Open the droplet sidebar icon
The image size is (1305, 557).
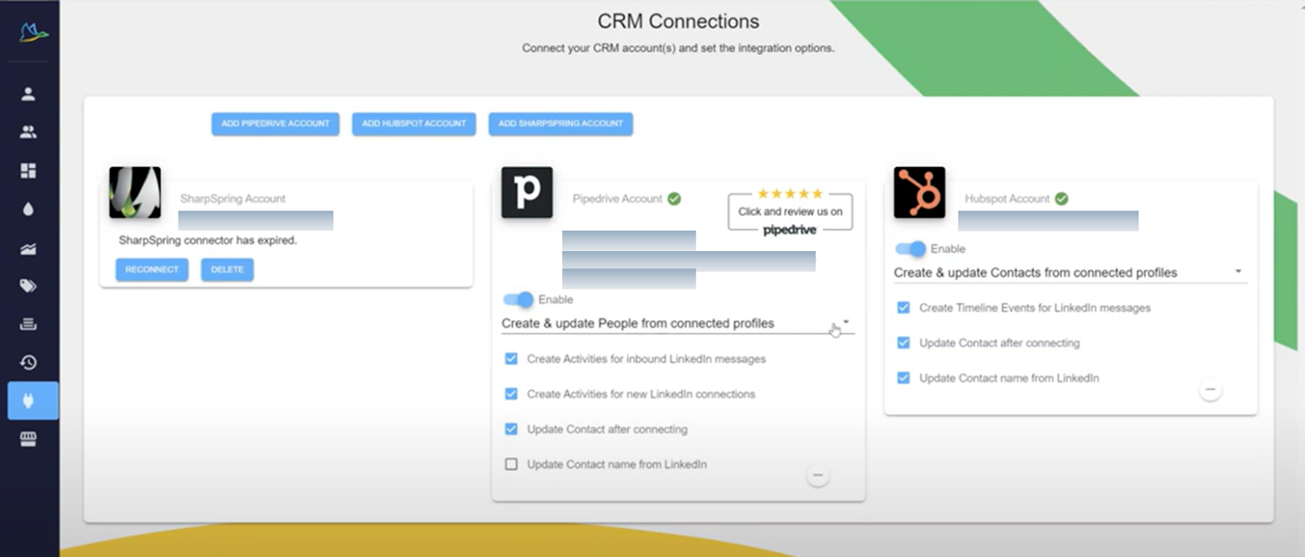coord(29,209)
